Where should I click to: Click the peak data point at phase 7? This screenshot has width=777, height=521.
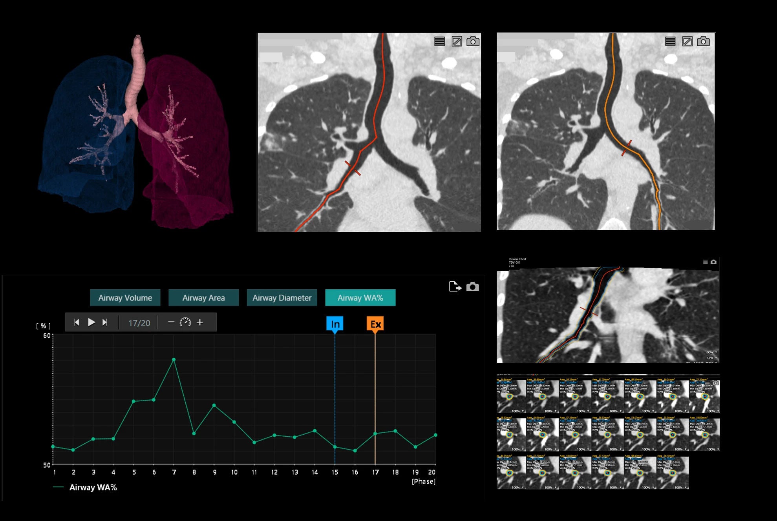pyautogui.click(x=174, y=359)
